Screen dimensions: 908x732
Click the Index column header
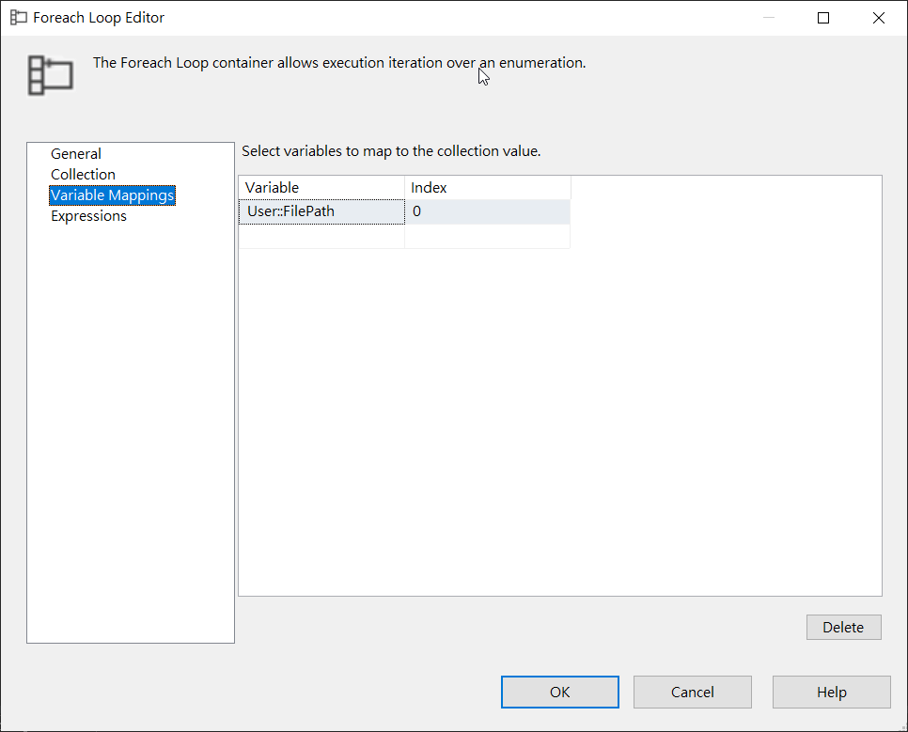click(x=487, y=188)
